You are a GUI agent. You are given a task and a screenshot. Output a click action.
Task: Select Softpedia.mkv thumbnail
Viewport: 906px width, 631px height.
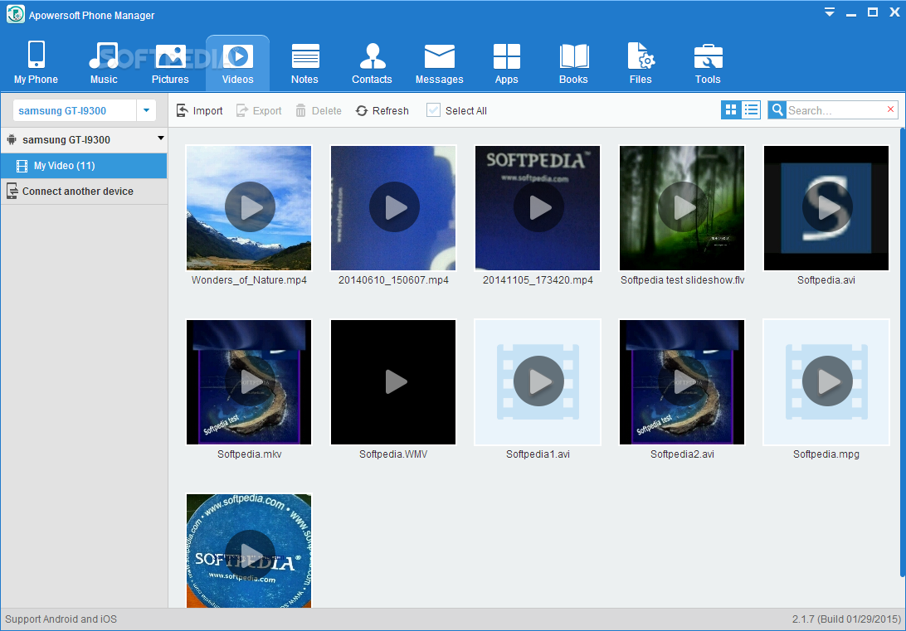pyautogui.click(x=249, y=382)
